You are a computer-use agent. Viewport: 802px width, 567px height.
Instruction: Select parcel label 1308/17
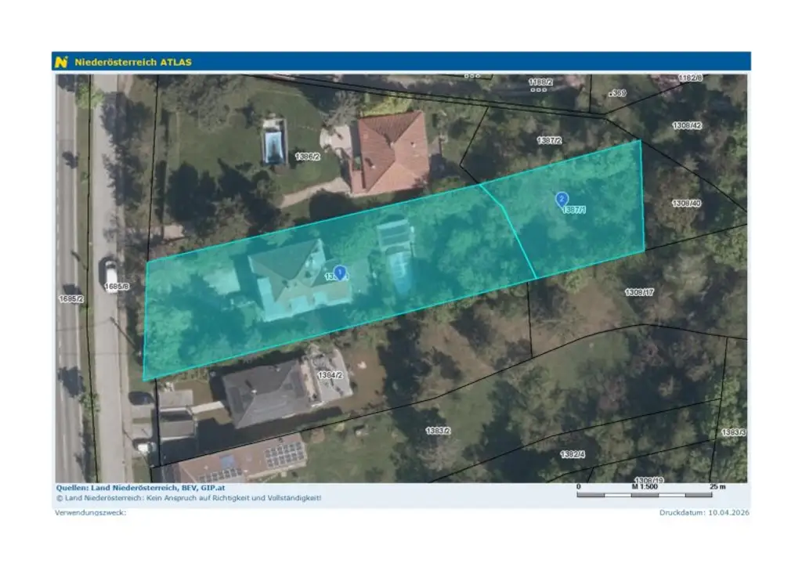[639, 292]
